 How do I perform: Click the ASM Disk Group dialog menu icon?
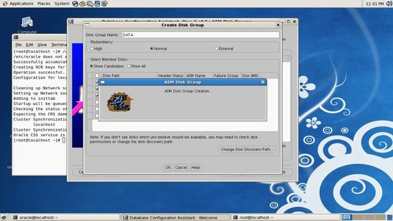point(103,82)
